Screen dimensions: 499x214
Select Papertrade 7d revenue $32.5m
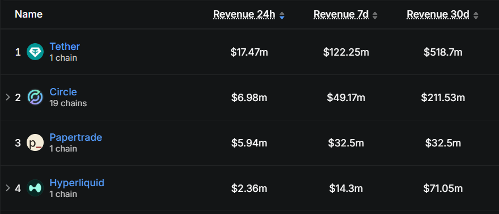tap(346, 143)
